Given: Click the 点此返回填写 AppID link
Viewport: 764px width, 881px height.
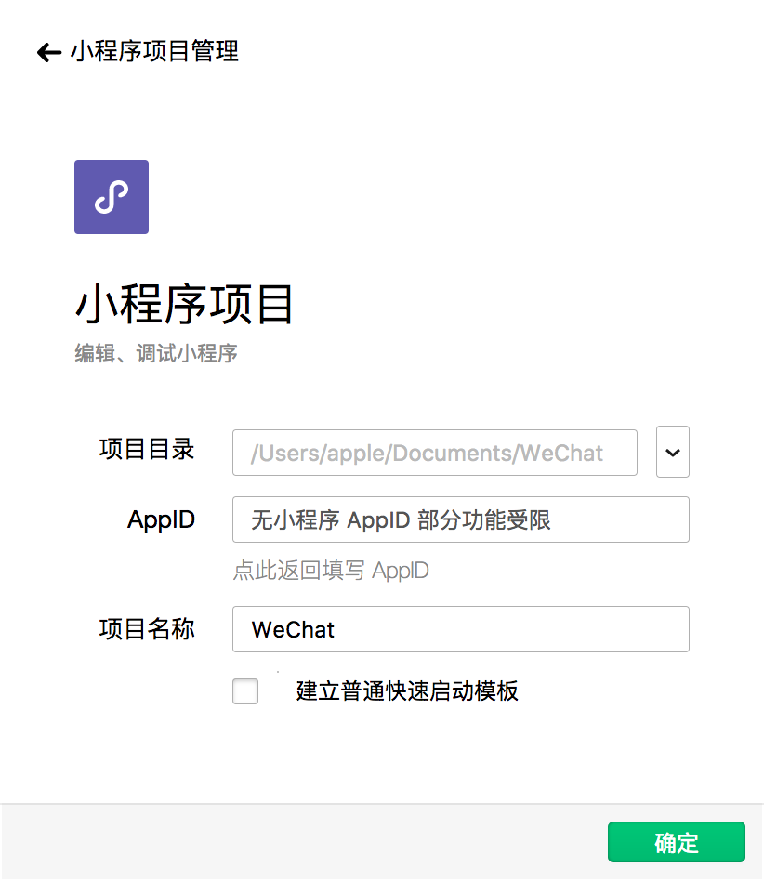Looking at the screenshot, I should (331, 571).
